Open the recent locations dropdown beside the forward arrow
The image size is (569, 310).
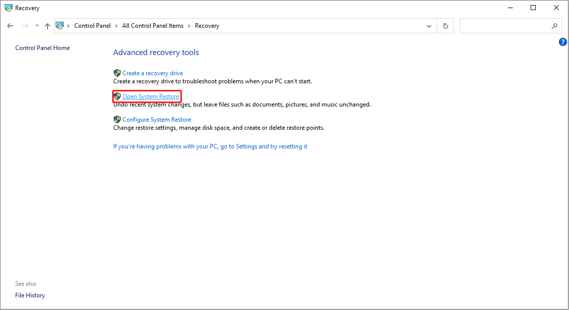coord(36,25)
